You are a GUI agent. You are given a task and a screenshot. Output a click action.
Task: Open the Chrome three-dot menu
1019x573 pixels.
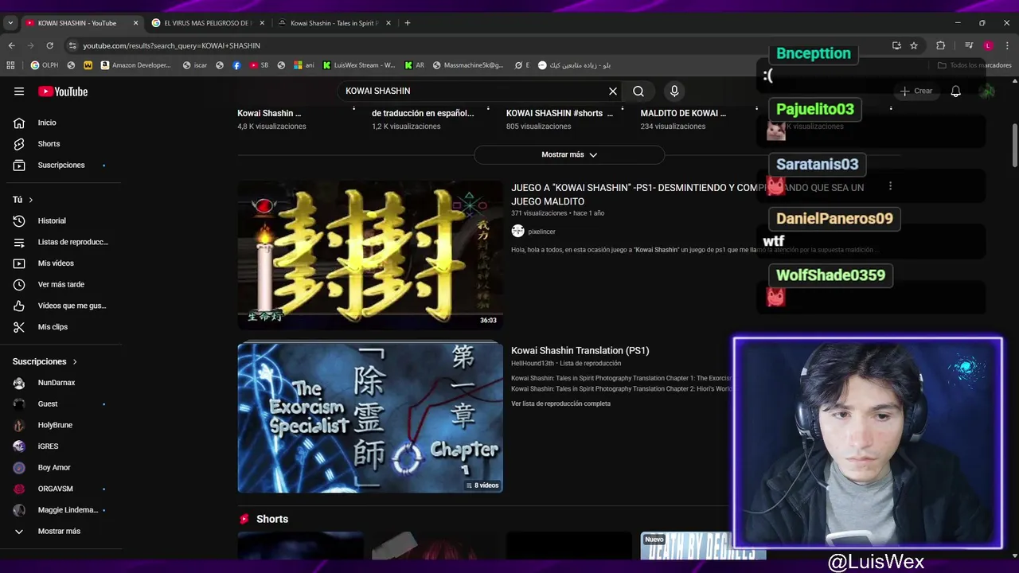point(1007,45)
